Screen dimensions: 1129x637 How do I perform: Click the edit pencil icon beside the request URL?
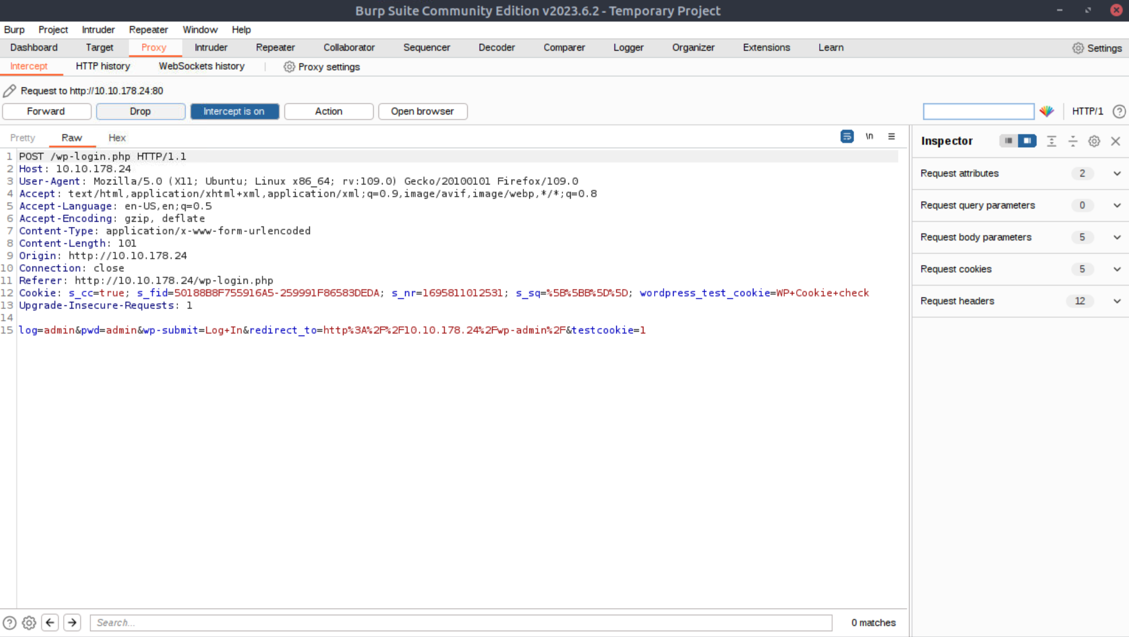[9, 90]
